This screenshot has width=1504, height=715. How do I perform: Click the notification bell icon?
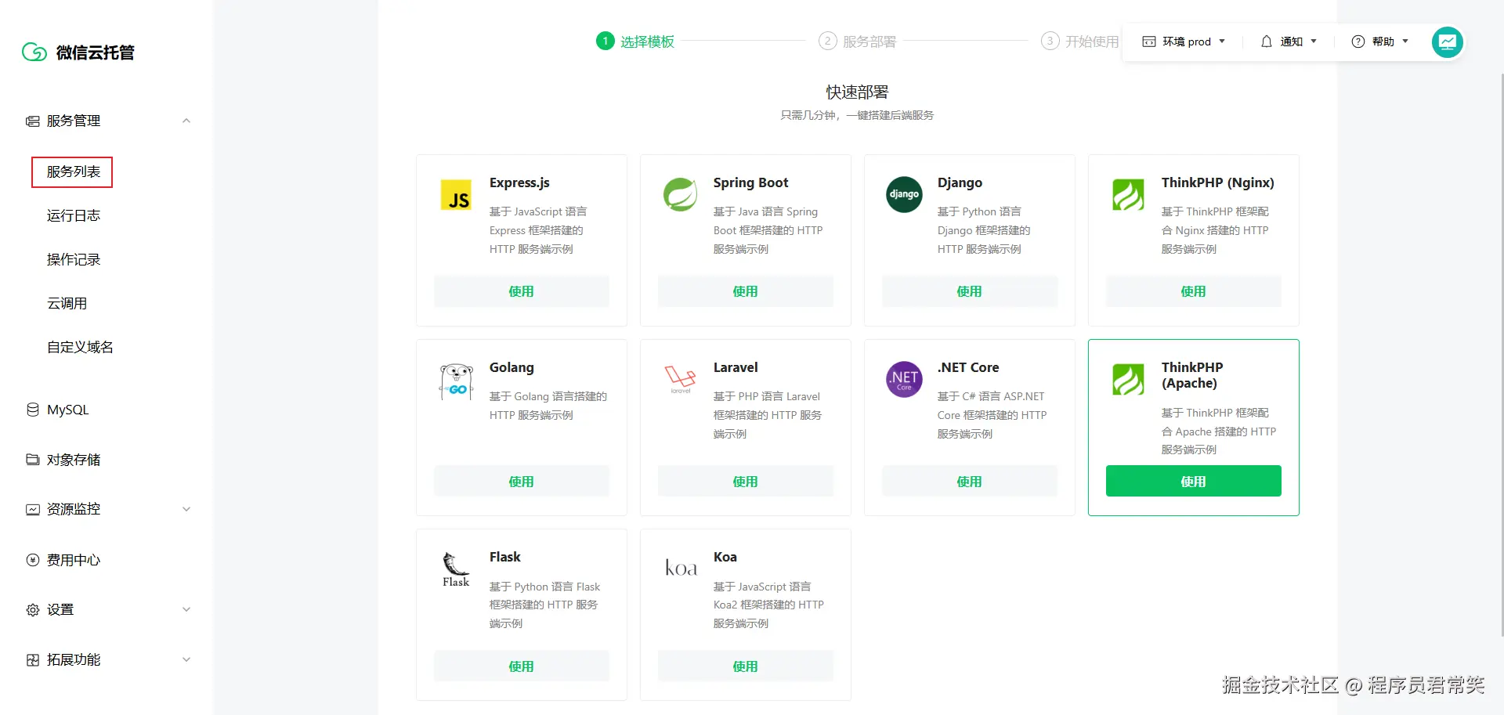tap(1267, 42)
